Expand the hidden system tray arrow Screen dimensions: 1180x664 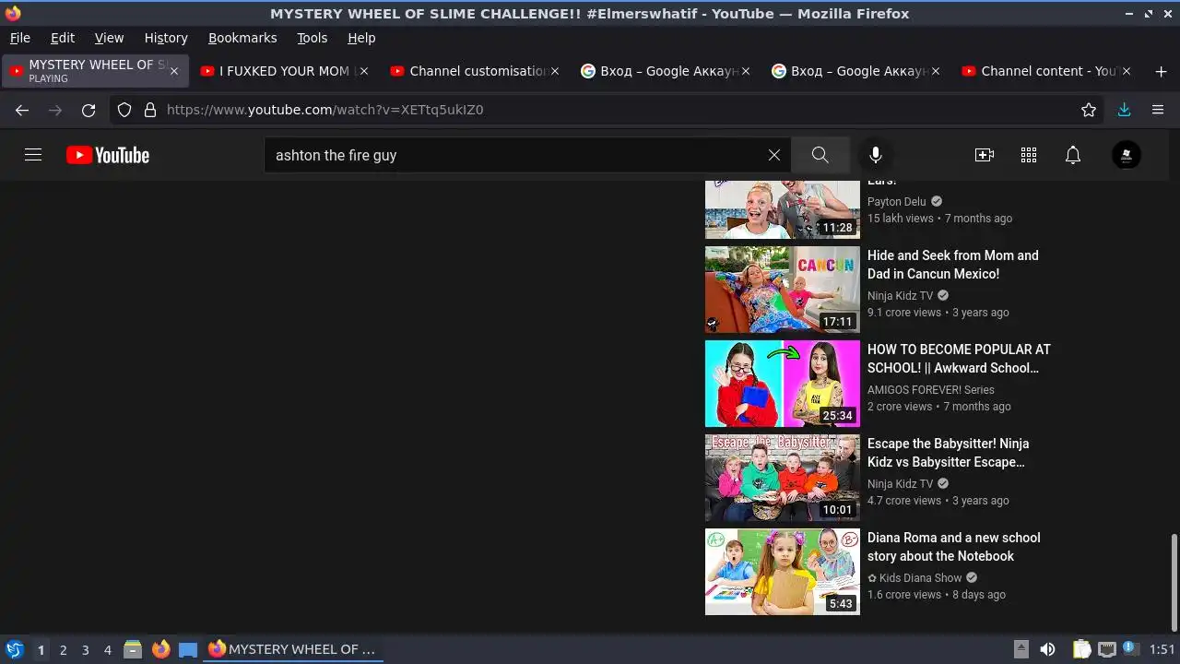(1021, 649)
